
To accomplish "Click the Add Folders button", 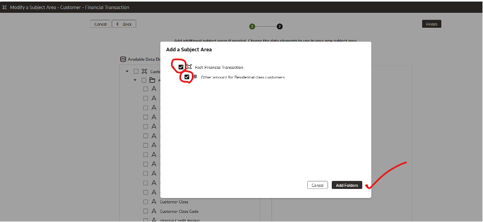I will point(347,185).
